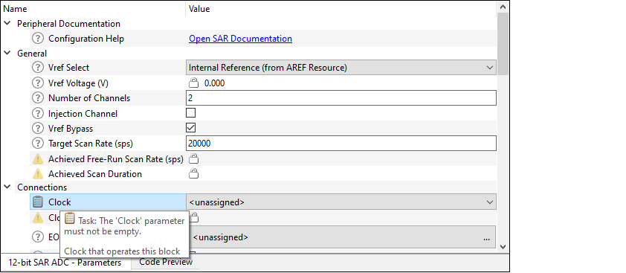Open SAR Documentation link
The width and height of the screenshot is (626, 273).
240,39
